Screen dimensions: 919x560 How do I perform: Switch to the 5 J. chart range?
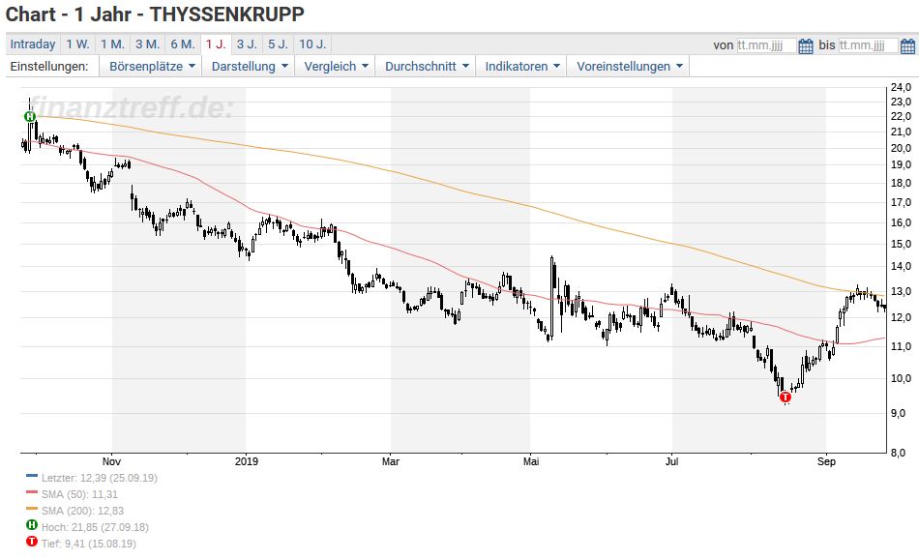pos(278,44)
